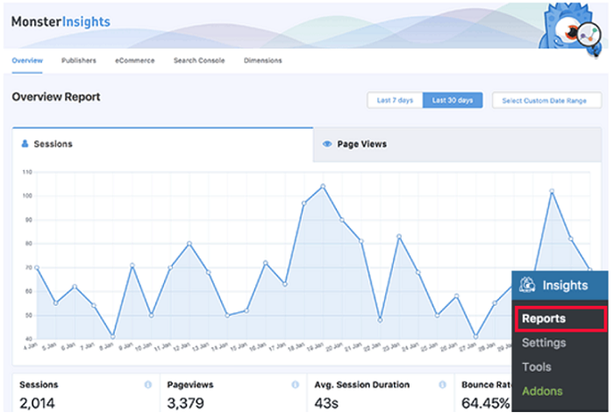Select the Last 30 days range
The image size is (614, 420).
[x=453, y=101]
